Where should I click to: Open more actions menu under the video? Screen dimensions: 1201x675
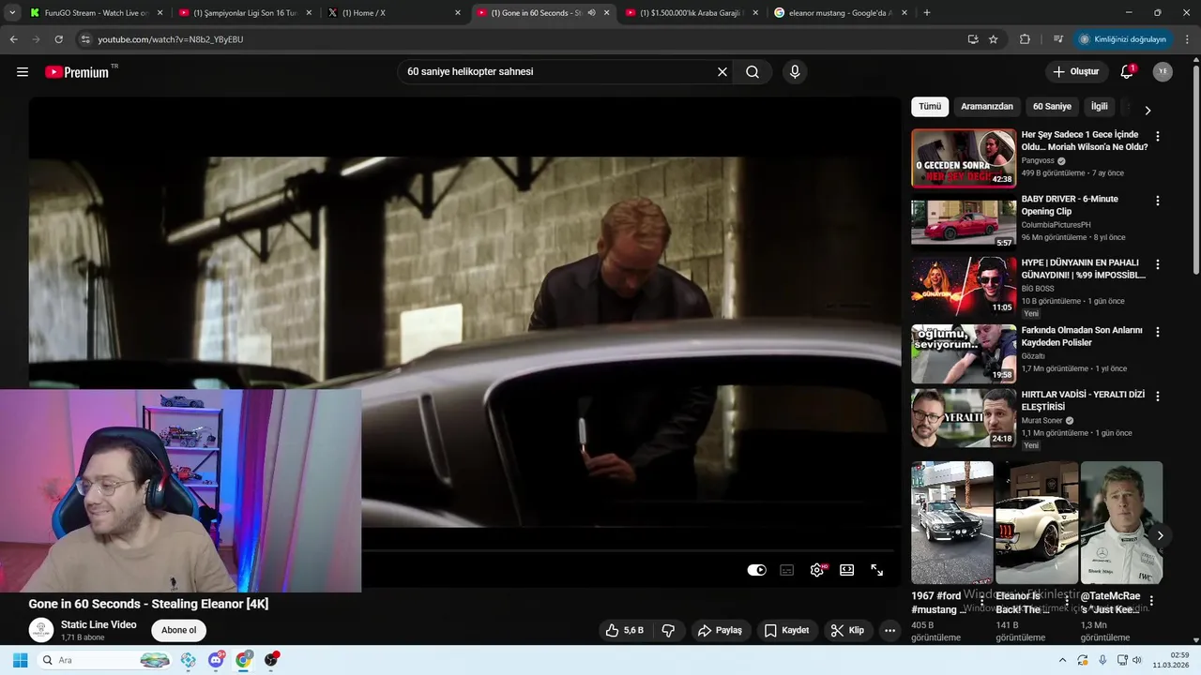click(890, 630)
